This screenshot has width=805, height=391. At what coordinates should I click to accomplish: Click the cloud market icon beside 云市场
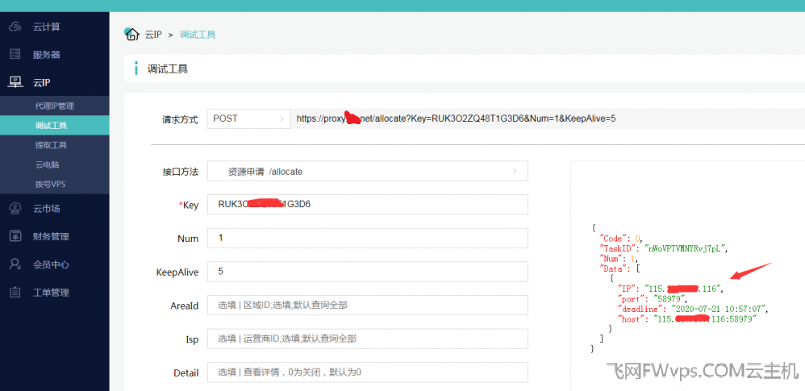(15, 208)
